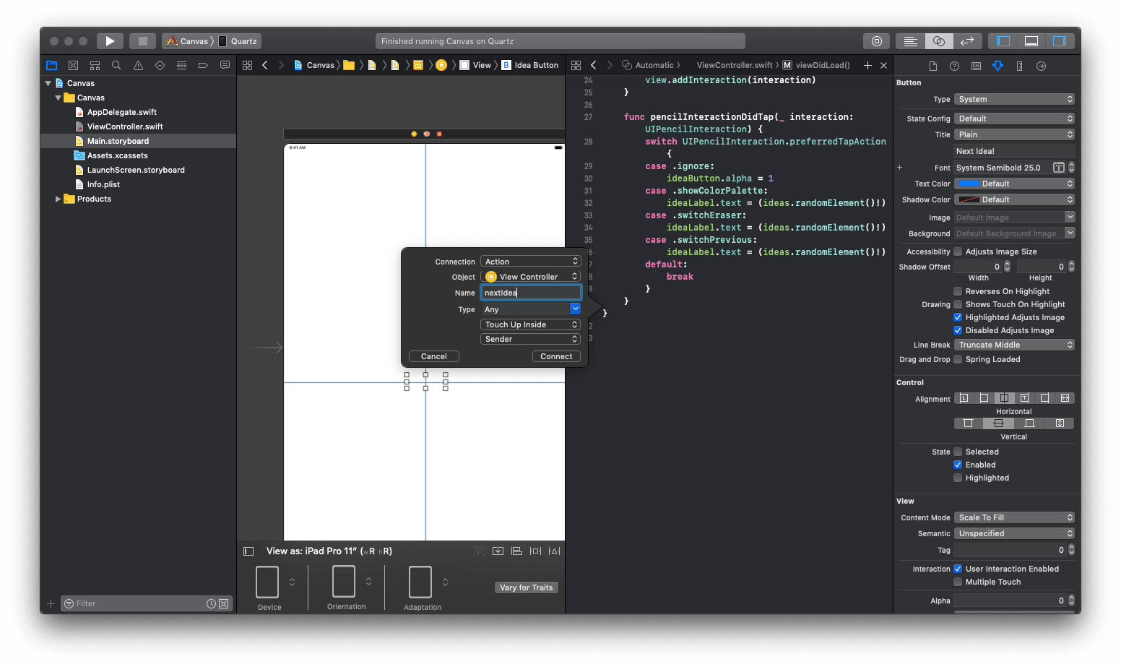This screenshot has width=1121, height=667.
Task: Click the Run (play) button in toolbar
Action: coord(110,41)
